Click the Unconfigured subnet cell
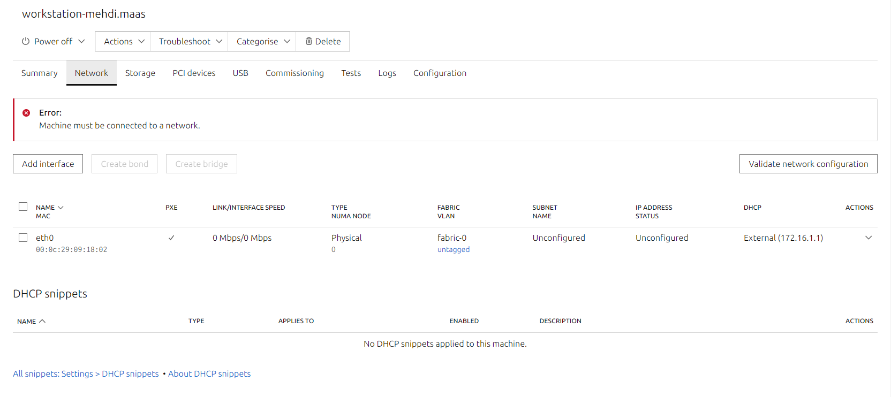The width and height of the screenshot is (891, 397). coord(559,238)
